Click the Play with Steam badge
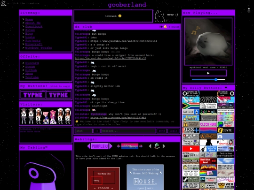Image resolution: width=254 pixels, height=190 pixels. point(191,179)
